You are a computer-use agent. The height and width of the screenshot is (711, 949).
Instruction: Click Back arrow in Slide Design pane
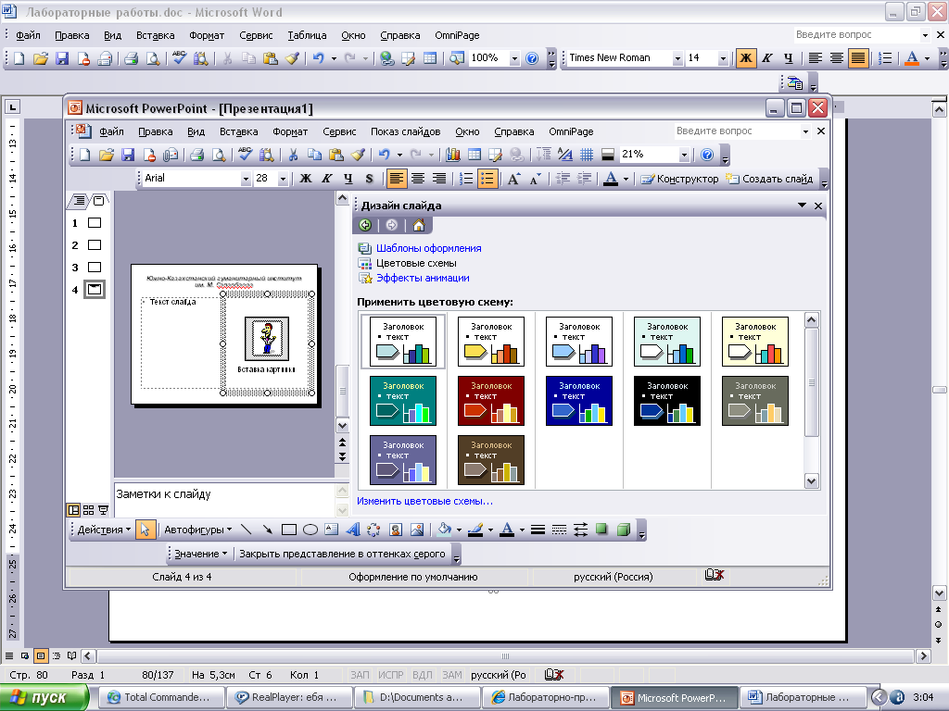pyautogui.click(x=365, y=226)
